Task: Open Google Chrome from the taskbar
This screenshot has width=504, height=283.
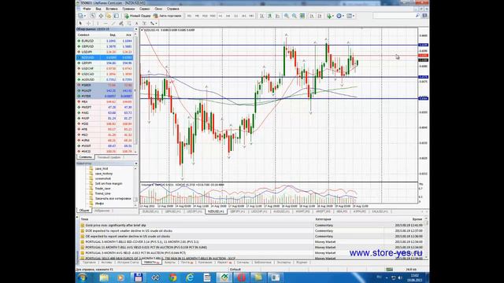Action: click(173, 277)
